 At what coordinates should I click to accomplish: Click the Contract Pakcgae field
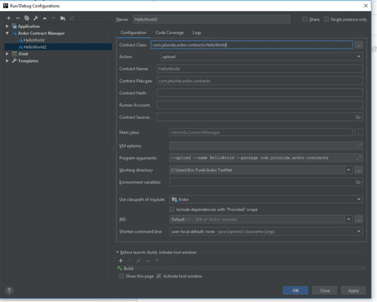click(260, 81)
